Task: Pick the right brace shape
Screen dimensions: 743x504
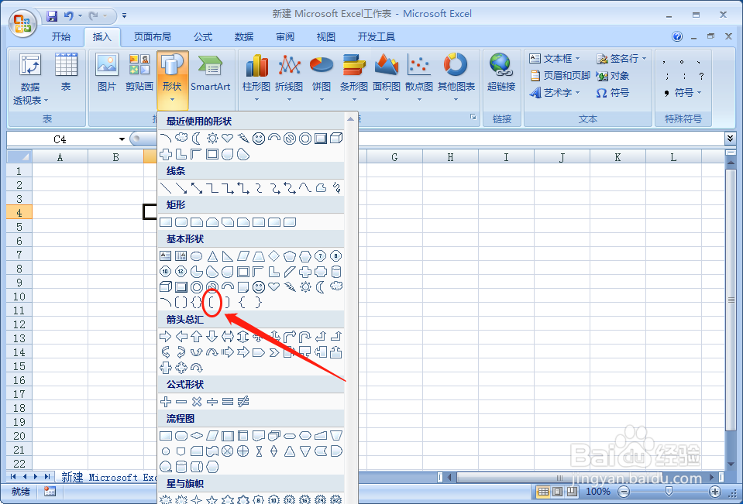Action: (x=258, y=302)
